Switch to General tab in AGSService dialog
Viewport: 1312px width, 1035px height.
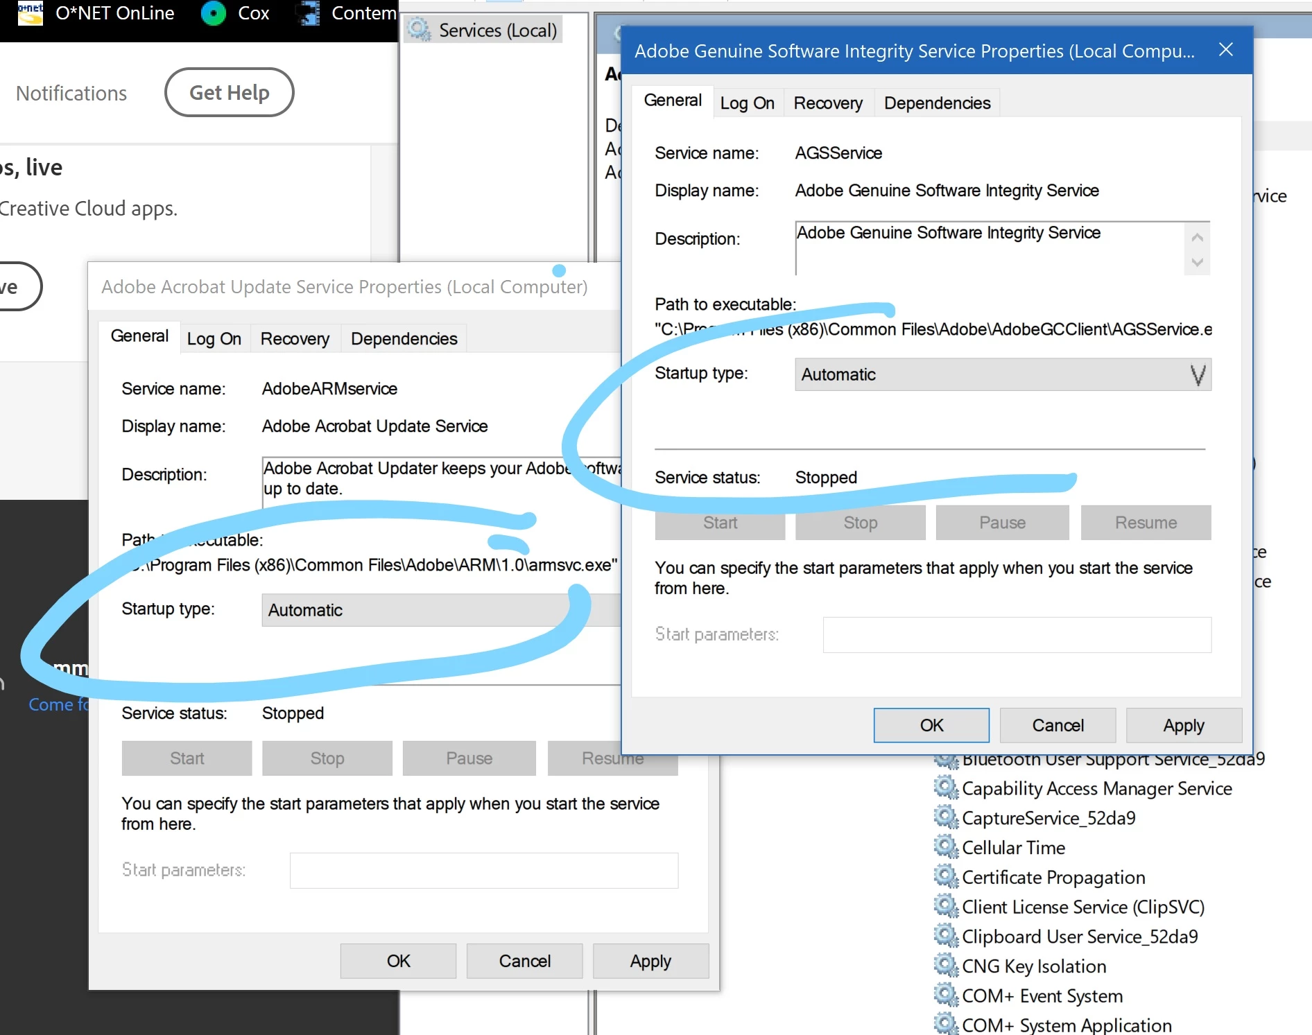673,101
